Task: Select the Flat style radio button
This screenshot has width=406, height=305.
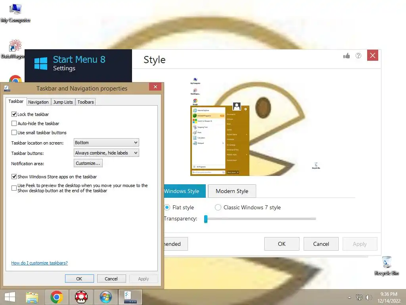Action: tap(167, 207)
